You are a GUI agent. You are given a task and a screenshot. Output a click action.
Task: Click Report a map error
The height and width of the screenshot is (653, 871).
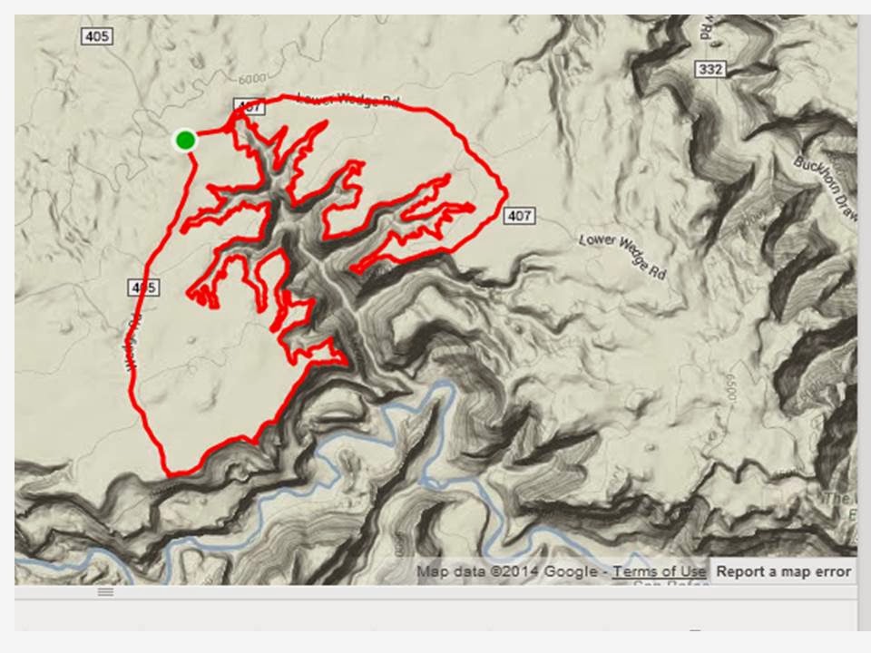[x=783, y=571]
